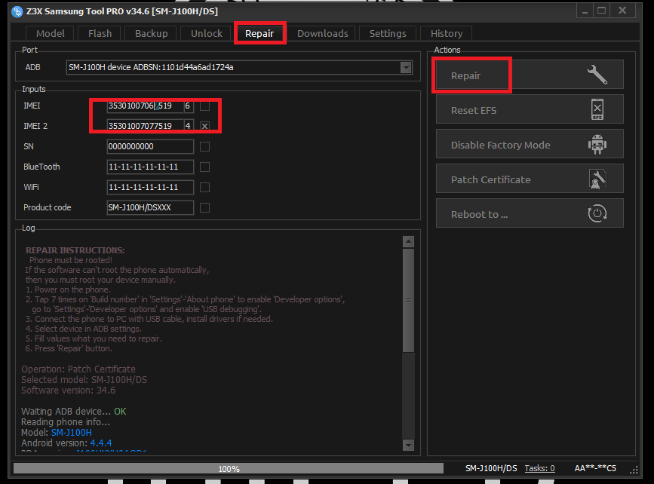Open the History tab
This screenshot has width=654, height=484.
447,33
